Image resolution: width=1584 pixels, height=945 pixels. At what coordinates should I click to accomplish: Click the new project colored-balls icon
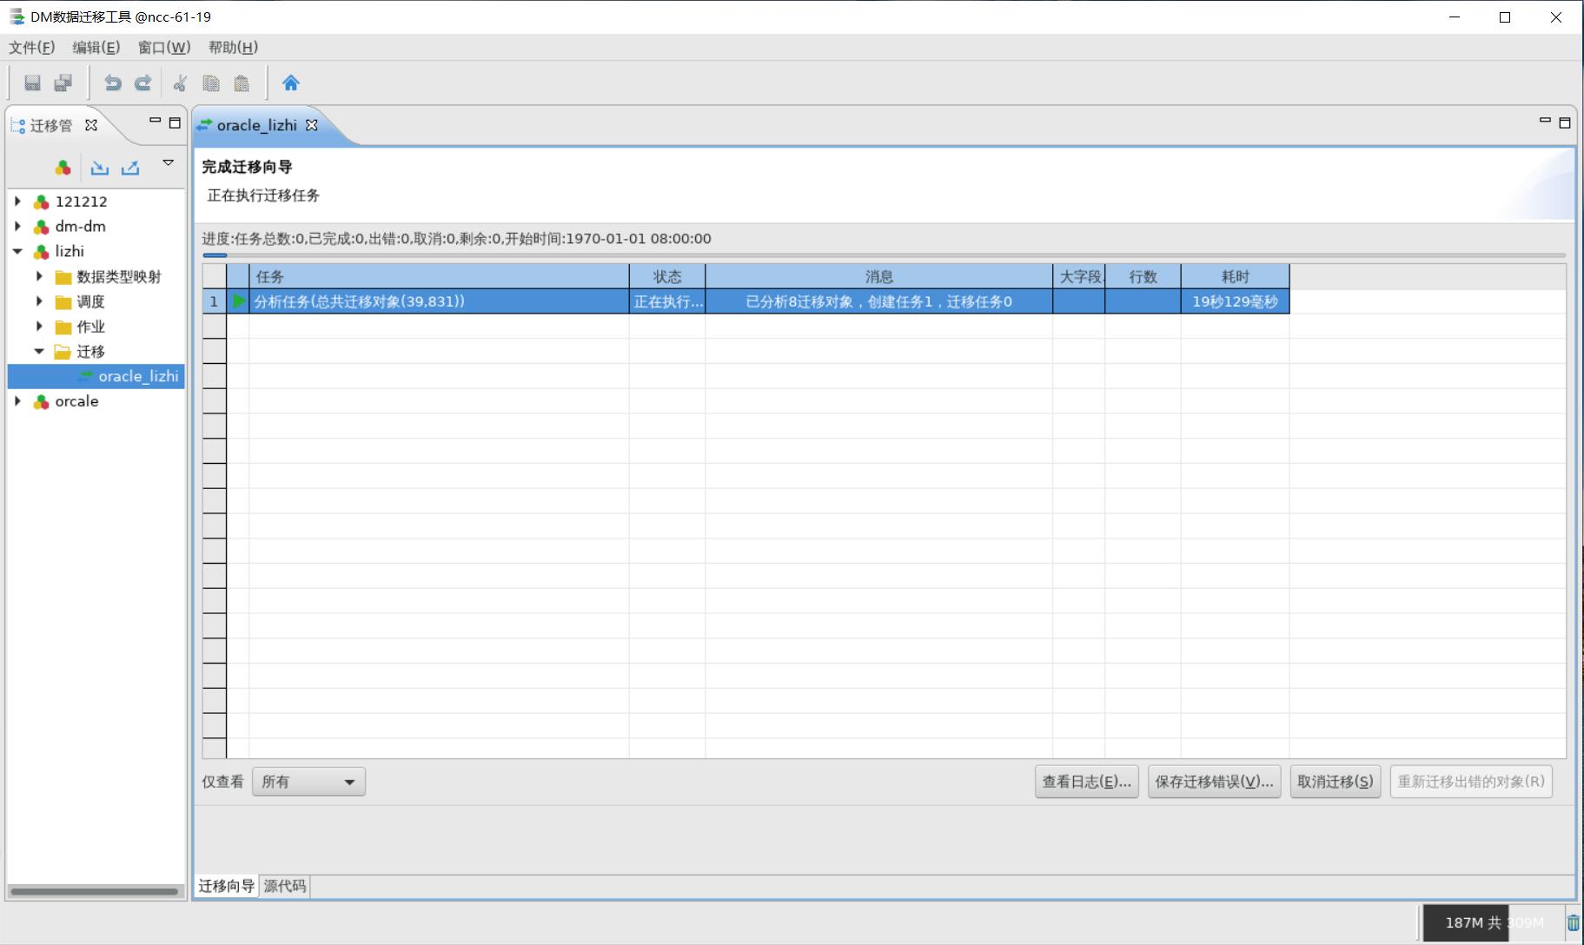63,168
